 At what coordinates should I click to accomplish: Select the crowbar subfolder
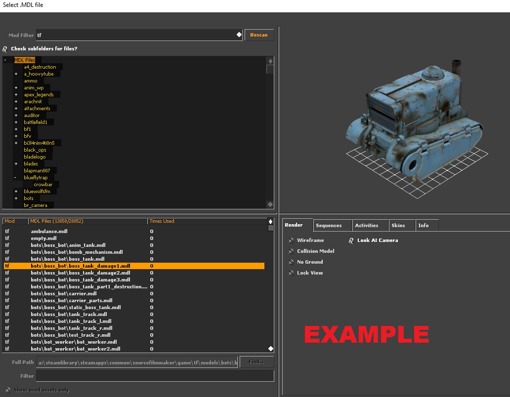tap(43, 185)
